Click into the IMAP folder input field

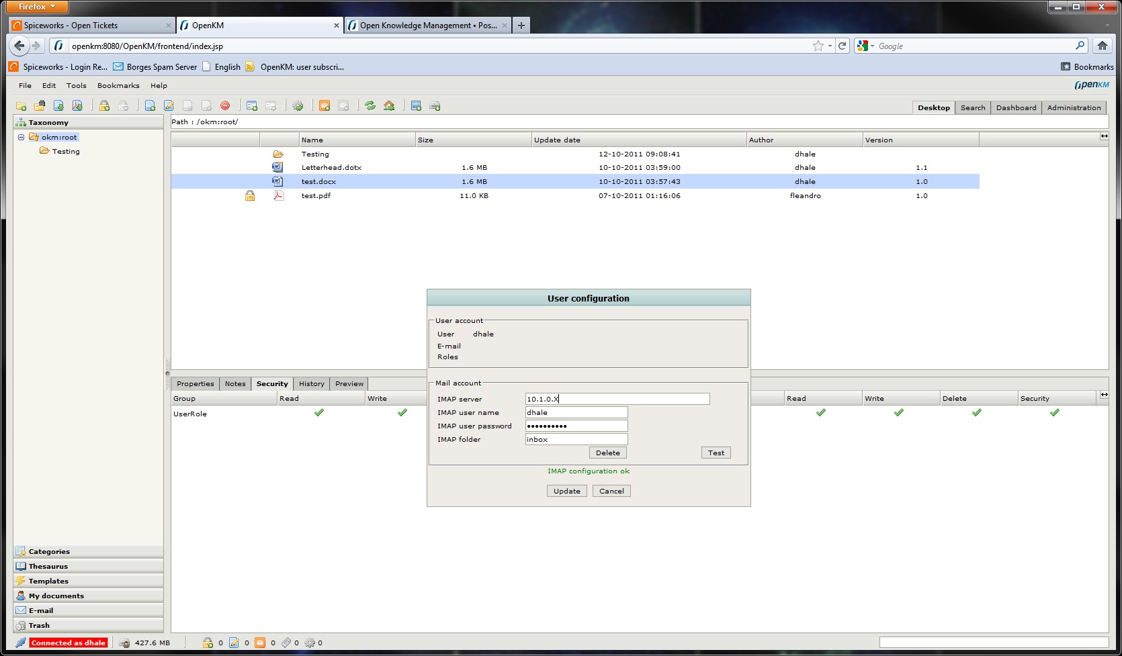pos(576,439)
